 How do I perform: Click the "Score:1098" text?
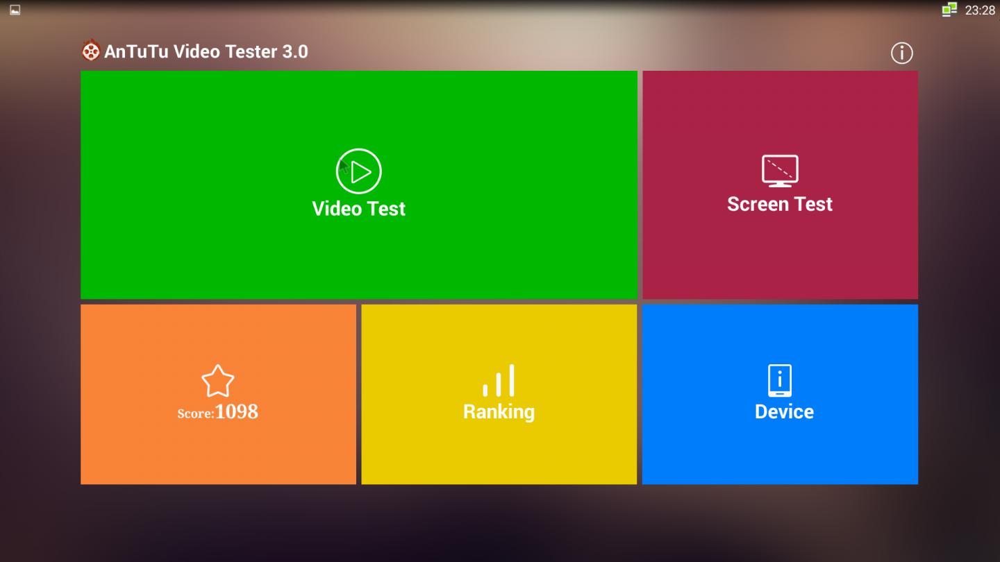[x=218, y=412]
